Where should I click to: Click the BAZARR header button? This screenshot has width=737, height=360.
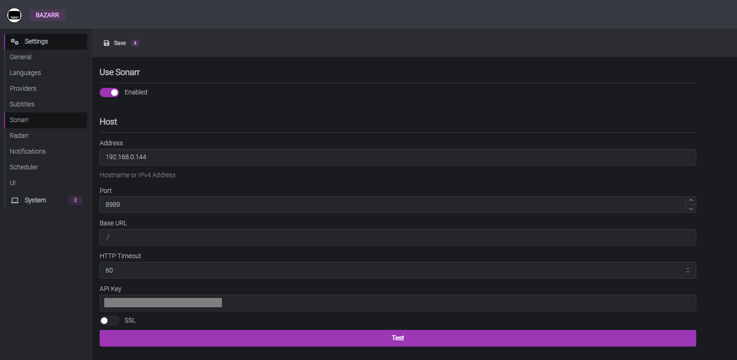click(x=47, y=15)
